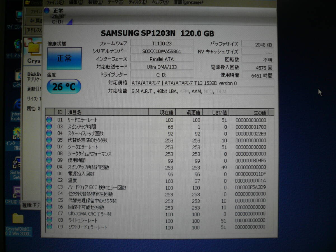336x252 pixels.
Task: Click the power-on hours field 6461 時間
Action: (x=257, y=75)
